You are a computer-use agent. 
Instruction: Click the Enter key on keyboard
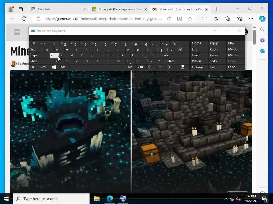coord(175,55)
